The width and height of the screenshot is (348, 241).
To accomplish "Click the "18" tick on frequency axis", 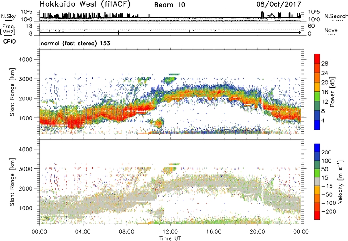I will click(x=29, y=26).
